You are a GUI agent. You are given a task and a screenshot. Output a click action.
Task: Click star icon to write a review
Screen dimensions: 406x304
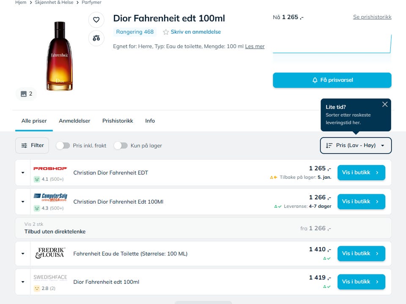tap(166, 32)
